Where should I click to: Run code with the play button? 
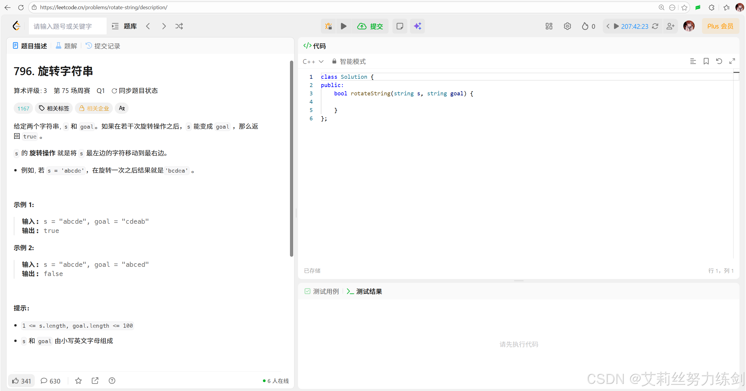pos(343,26)
